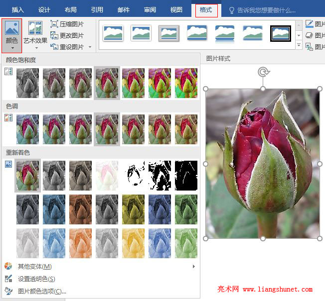Choose the sepia recolor thumbnail

coord(80,176)
